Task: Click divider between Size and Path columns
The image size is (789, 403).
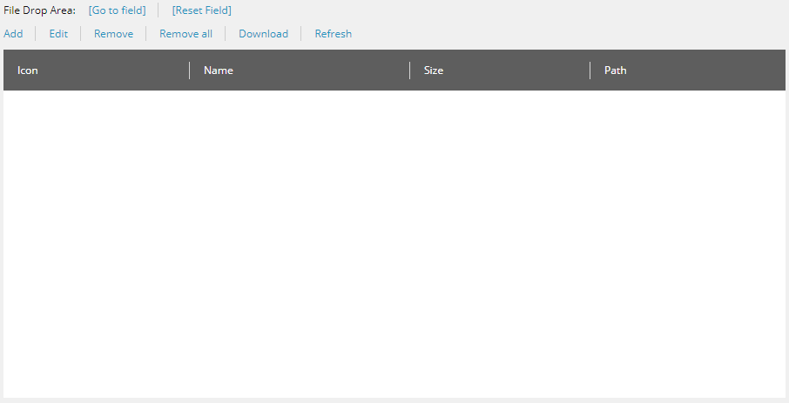Action: click(590, 71)
